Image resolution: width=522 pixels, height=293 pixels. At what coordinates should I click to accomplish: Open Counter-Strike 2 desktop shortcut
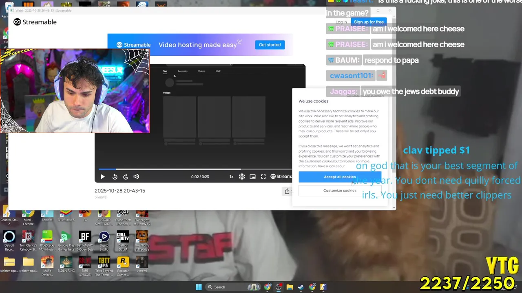9,218
